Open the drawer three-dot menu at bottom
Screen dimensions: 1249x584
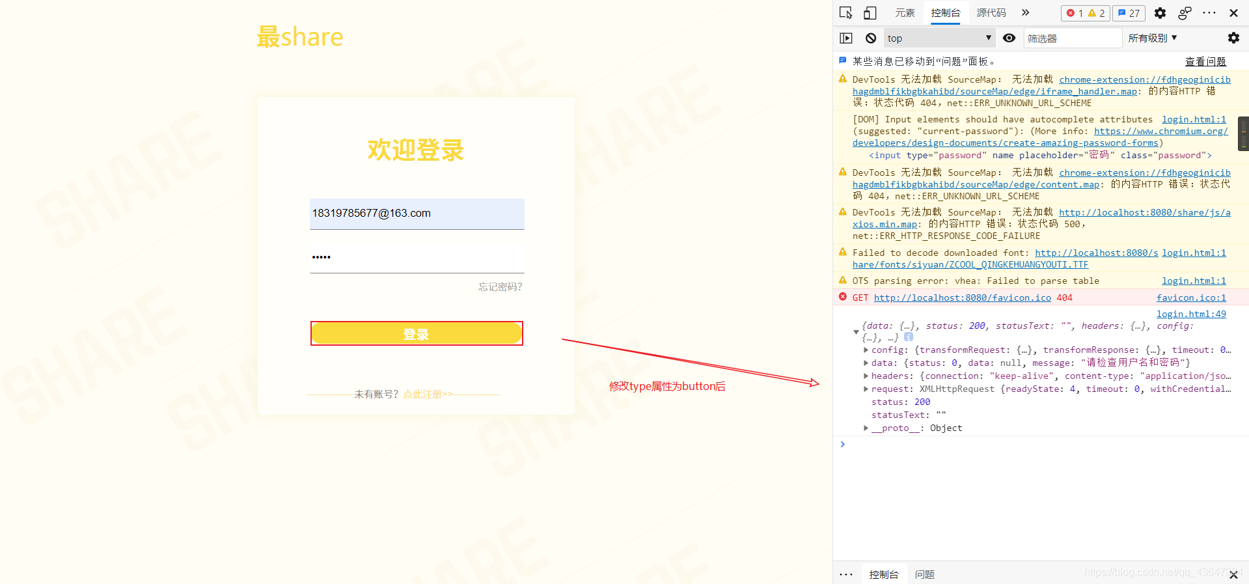pos(846,574)
